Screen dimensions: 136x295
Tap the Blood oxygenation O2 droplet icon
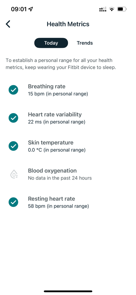coord(14,174)
